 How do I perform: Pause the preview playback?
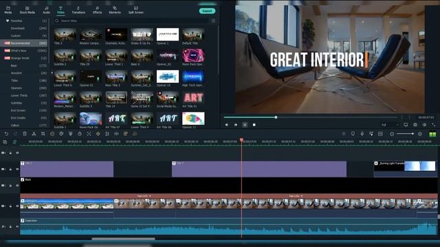click(245, 125)
